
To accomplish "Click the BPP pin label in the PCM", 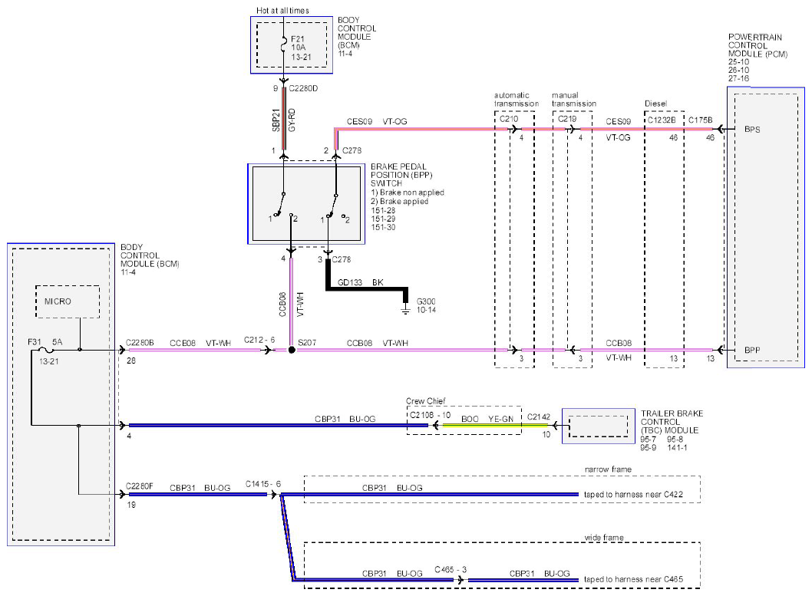I will click(752, 351).
